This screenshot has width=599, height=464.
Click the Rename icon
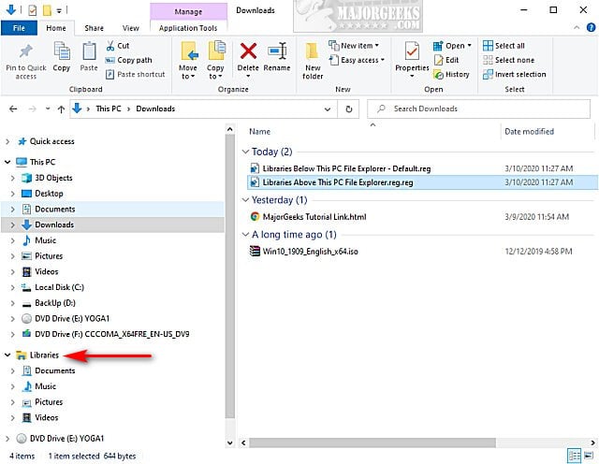(277, 51)
